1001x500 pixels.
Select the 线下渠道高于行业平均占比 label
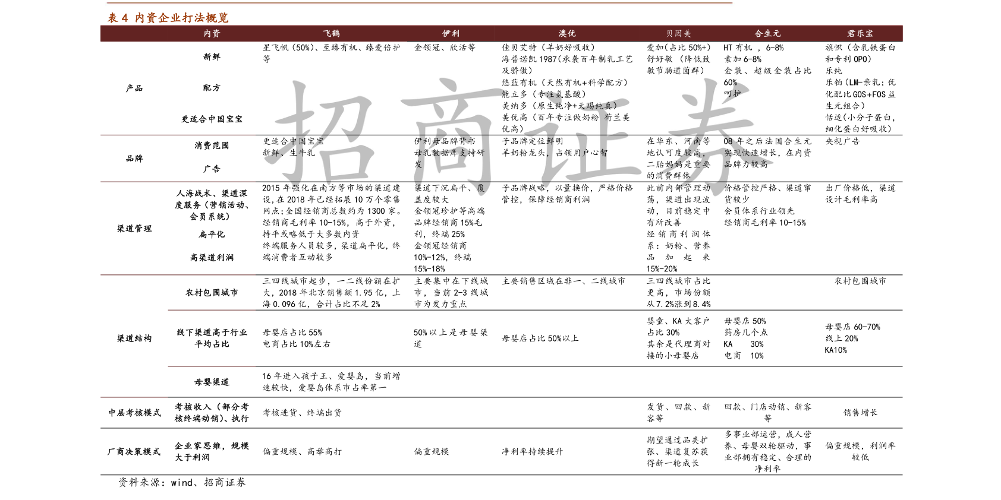(212, 338)
